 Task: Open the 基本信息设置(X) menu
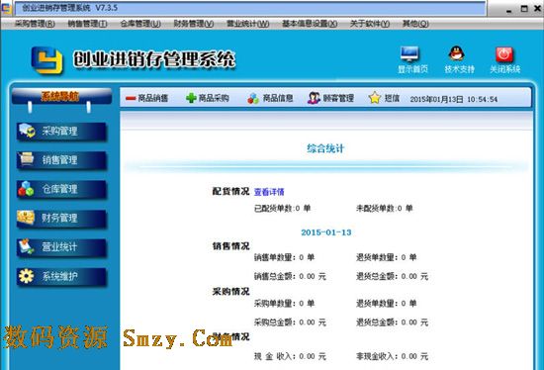coord(310,24)
